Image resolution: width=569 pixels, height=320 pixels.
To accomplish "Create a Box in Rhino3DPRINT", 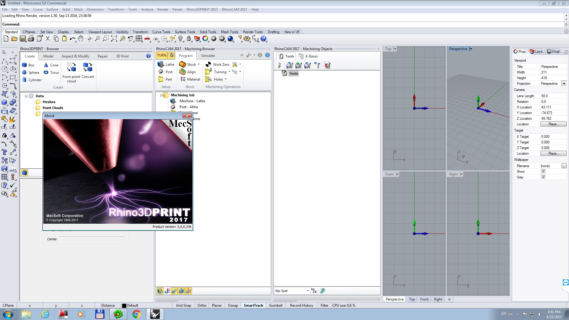I will click(x=28, y=65).
